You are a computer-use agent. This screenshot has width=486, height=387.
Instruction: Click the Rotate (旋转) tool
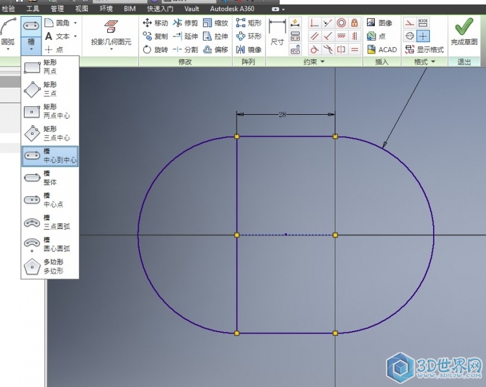point(155,50)
